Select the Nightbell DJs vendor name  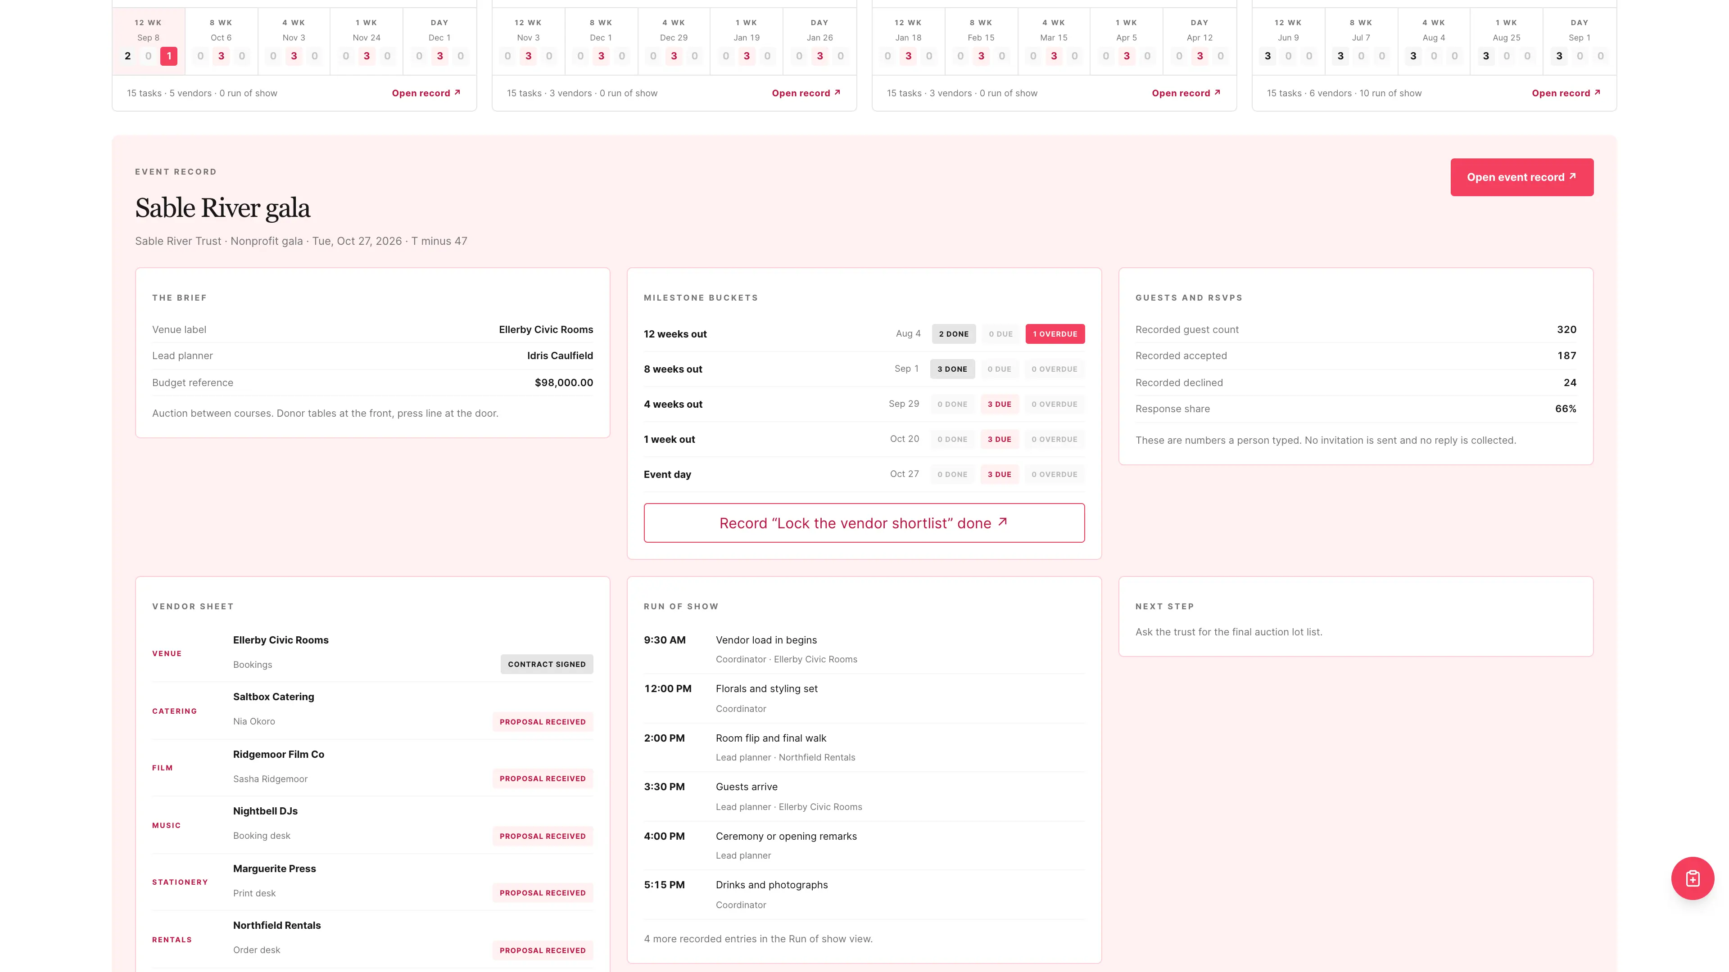265,811
